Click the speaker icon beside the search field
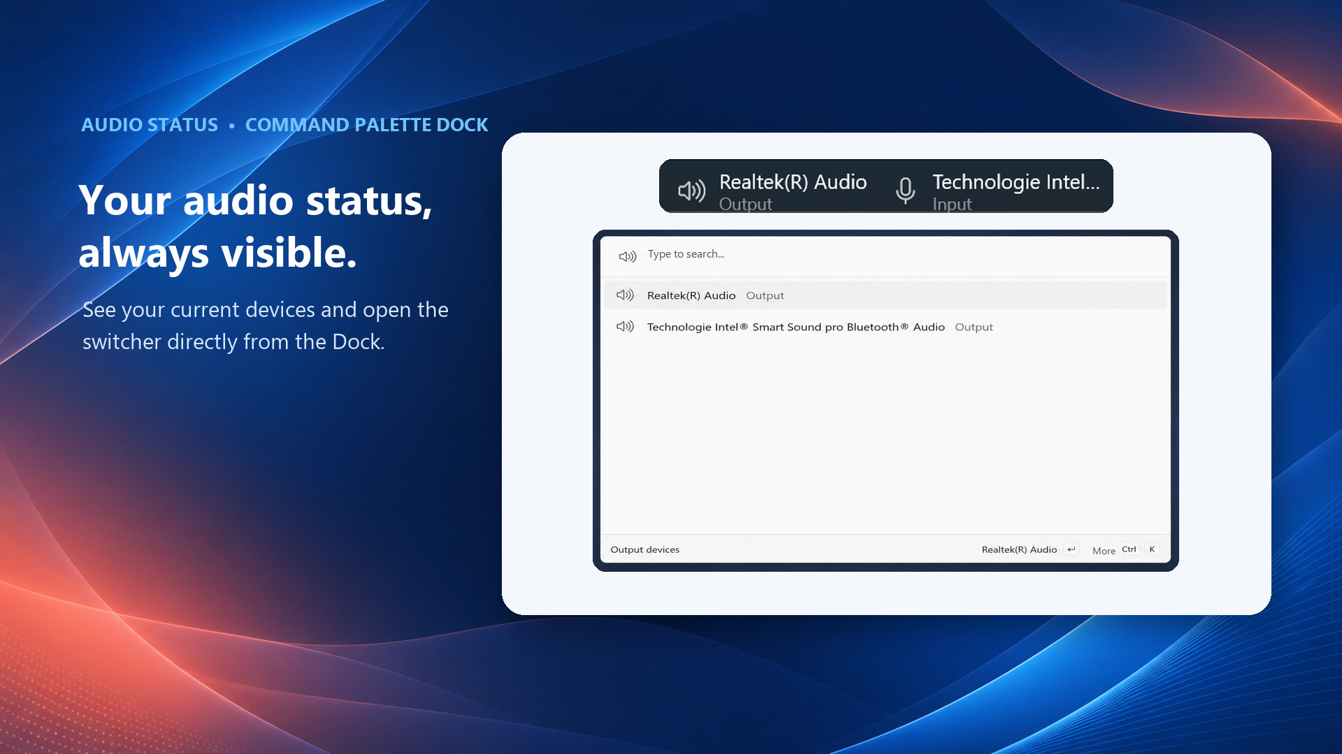Screen dimensions: 1342x754 (628, 256)
